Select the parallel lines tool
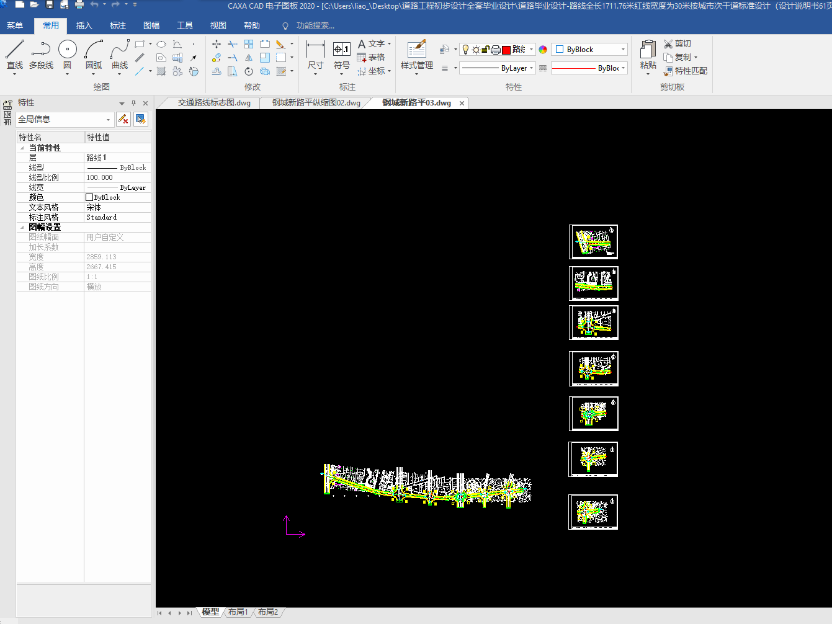This screenshot has width=832, height=624. [x=140, y=58]
